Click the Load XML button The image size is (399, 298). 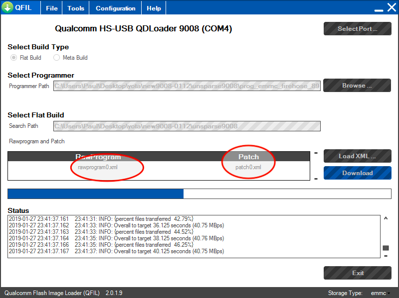[x=357, y=156]
